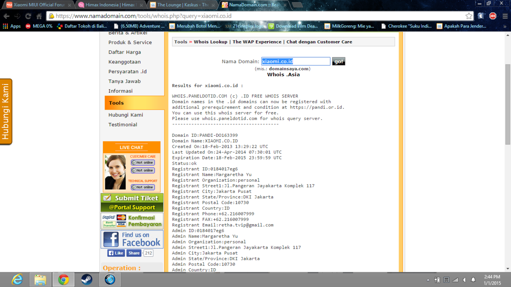The width and height of the screenshot is (511, 287).
Task: Click the Nama Domain input field
Action: [296, 61]
